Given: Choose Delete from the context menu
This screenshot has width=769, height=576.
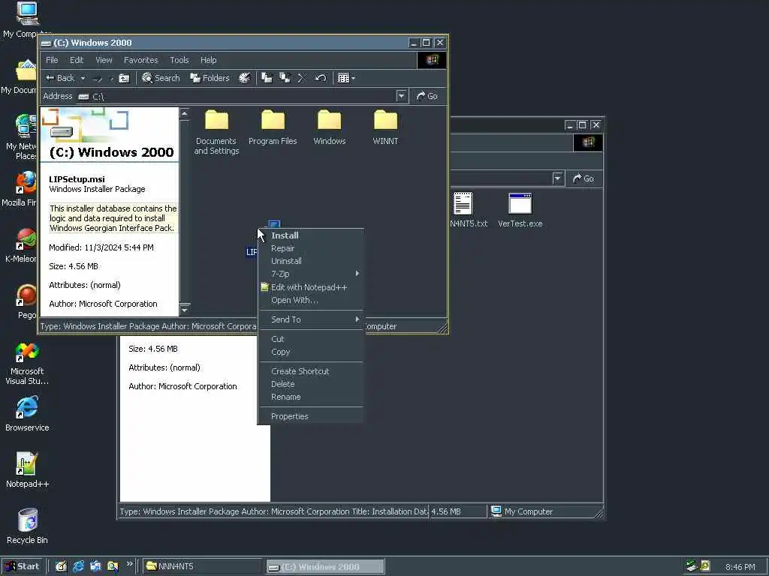Looking at the screenshot, I should tap(311, 384).
